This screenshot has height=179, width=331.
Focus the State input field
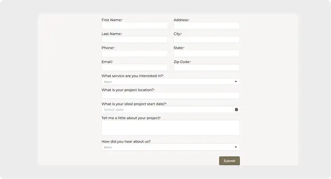[x=207, y=53]
